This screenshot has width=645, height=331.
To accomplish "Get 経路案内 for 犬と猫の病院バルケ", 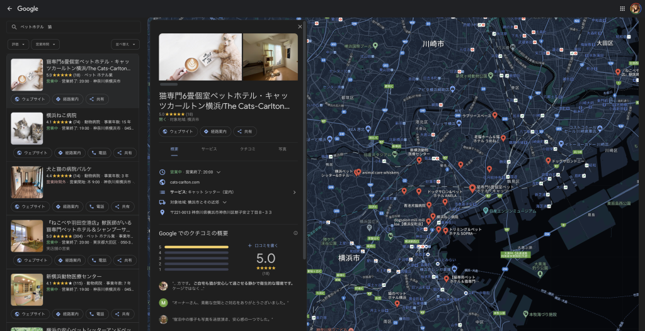I will [68, 206].
